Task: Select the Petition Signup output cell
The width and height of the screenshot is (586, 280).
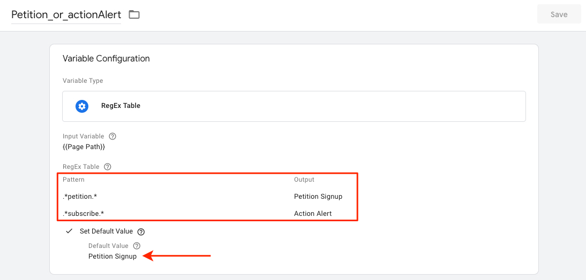Action: click(x=318, y=197)
